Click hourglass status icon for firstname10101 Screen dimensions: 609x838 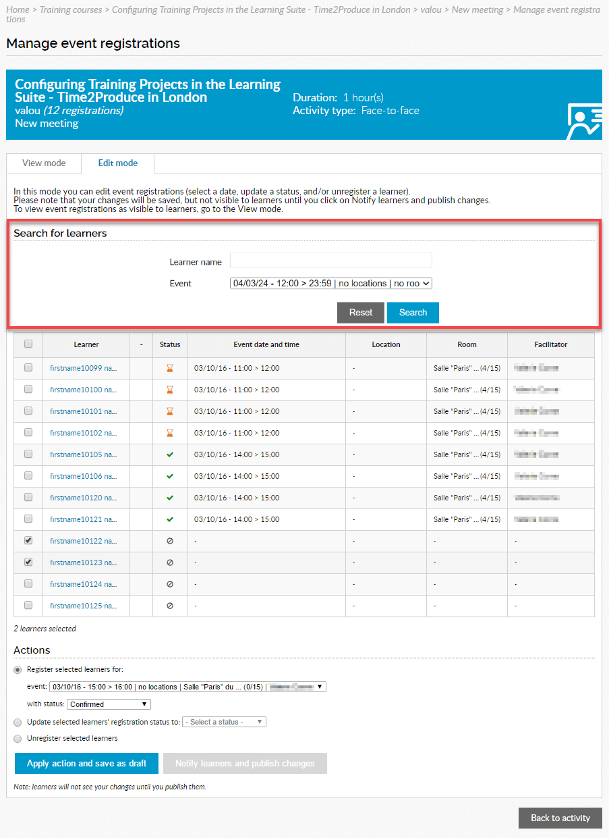170,411
